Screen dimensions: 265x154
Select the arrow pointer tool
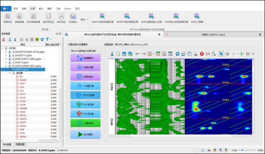(221, 54)
